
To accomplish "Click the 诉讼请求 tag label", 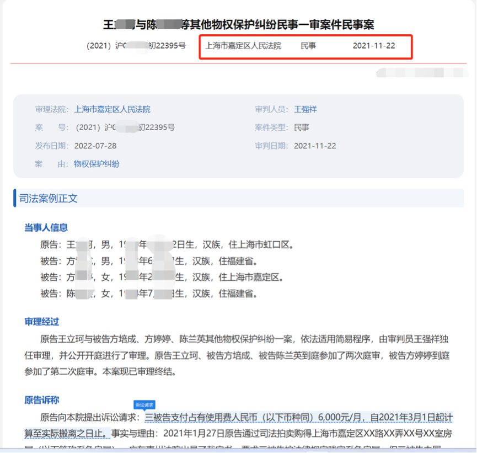I will pos(145,404).
